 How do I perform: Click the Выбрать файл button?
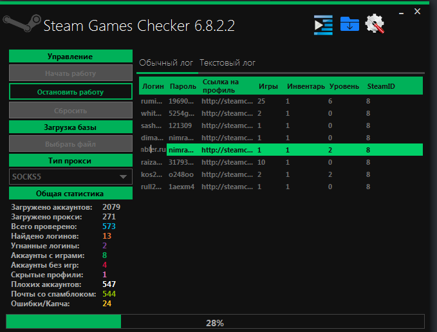point(71,144)
